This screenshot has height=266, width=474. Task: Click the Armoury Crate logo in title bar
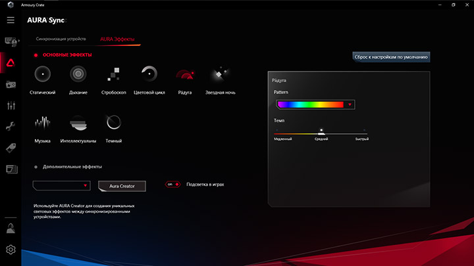pos(11,5)
